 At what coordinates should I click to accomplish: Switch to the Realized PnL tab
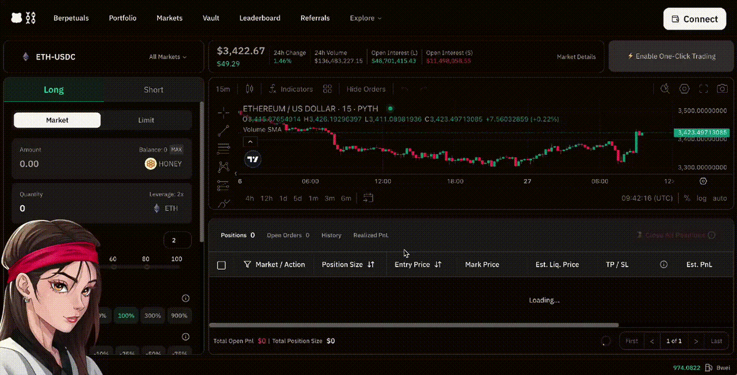(x=371, y=235)
